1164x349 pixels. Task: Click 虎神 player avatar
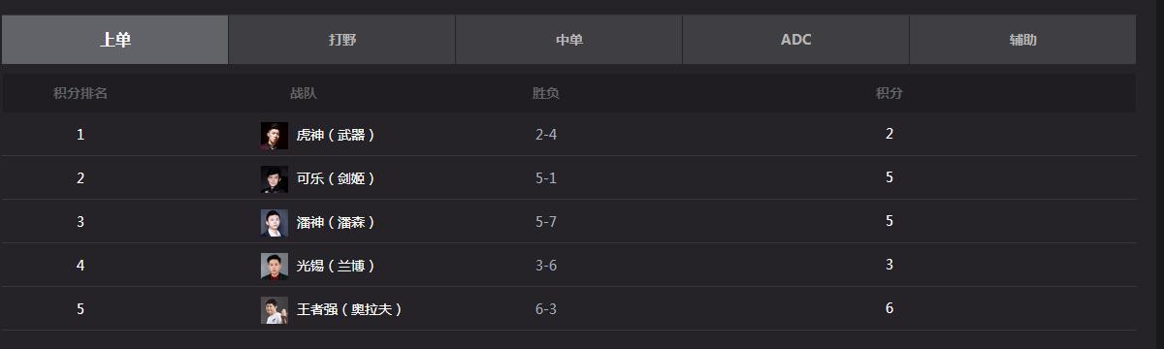275,136
